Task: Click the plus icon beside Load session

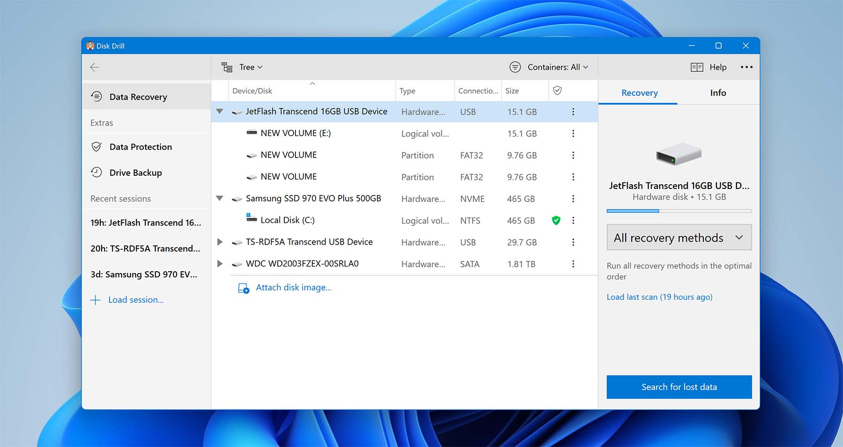Action: click(96, 300)
